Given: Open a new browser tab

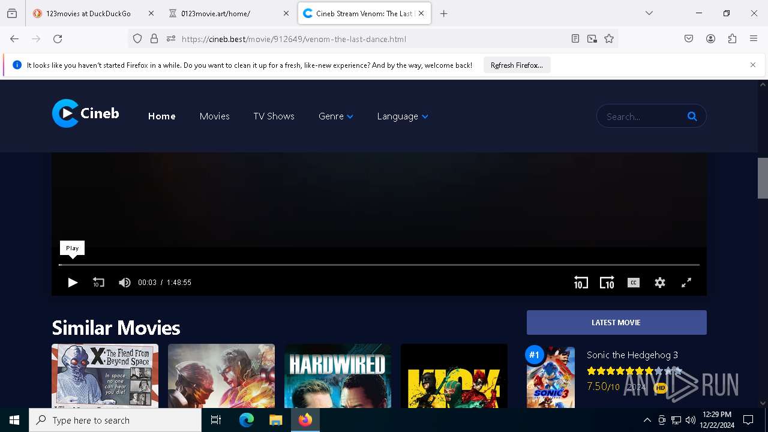Looking at the screenshot, I should [444, 13].
